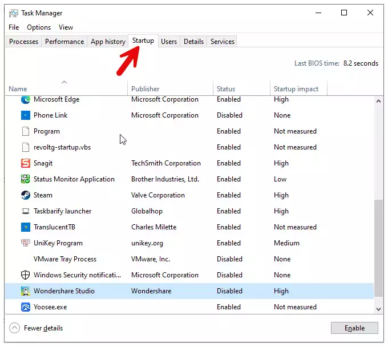Click the Steam app icon
Viewport: 388px width, 347px height.
coord(25,195)
